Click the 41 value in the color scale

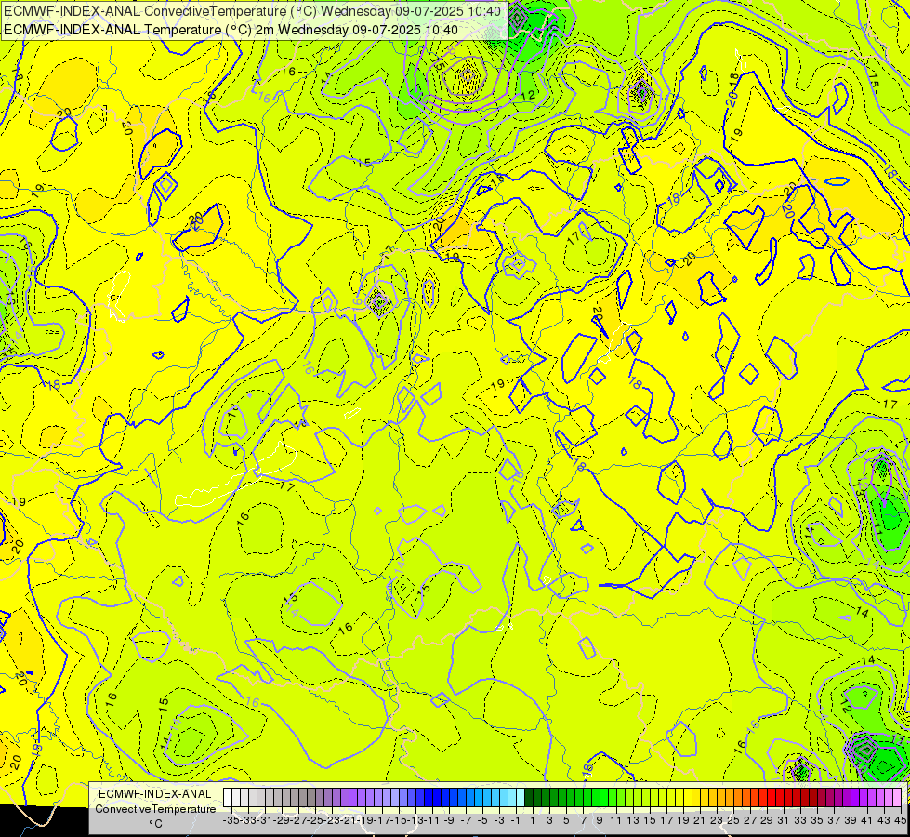point(866,820)
